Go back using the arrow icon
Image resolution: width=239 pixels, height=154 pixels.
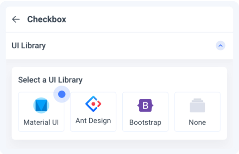click(16, 19)
